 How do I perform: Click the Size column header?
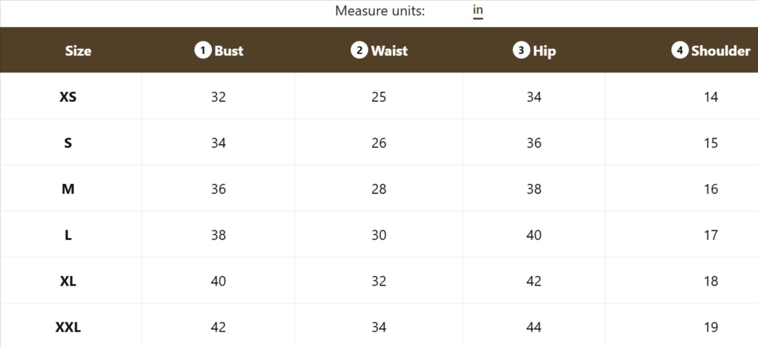tap(78, 51)
